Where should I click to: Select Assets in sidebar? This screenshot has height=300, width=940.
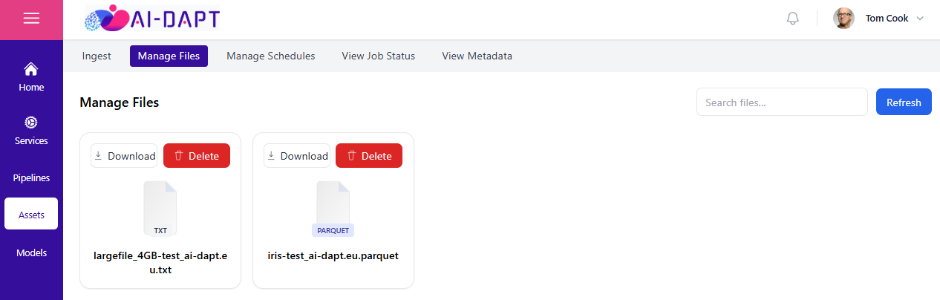click(x=31, y=215)
